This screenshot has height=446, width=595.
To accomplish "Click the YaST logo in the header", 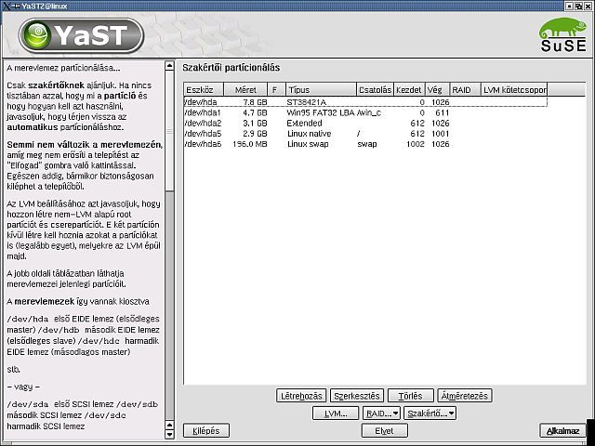I will (x=84, y=35).
